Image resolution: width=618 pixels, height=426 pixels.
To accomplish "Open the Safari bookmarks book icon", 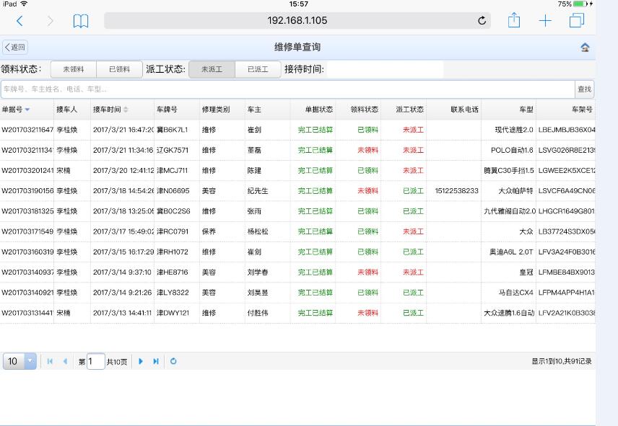I will click(x=81, y=21).
